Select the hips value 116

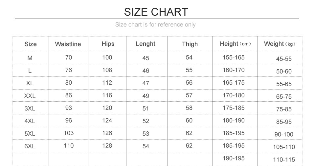pos(107,95)
